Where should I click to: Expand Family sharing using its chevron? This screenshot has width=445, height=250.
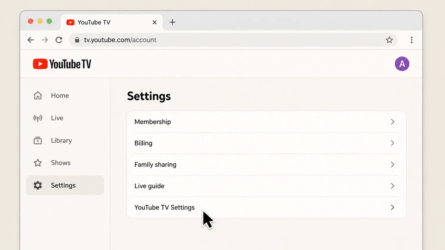(393, 165)
